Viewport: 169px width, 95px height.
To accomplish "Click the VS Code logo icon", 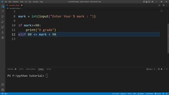I will point(2,2).
